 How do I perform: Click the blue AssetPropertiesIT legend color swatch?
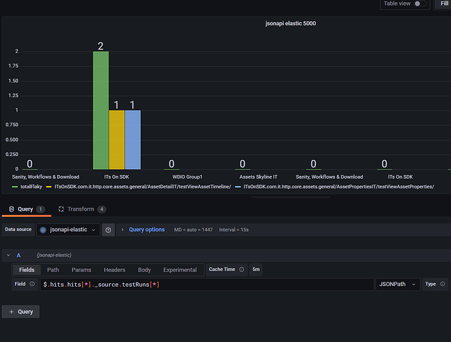point(238,187)
